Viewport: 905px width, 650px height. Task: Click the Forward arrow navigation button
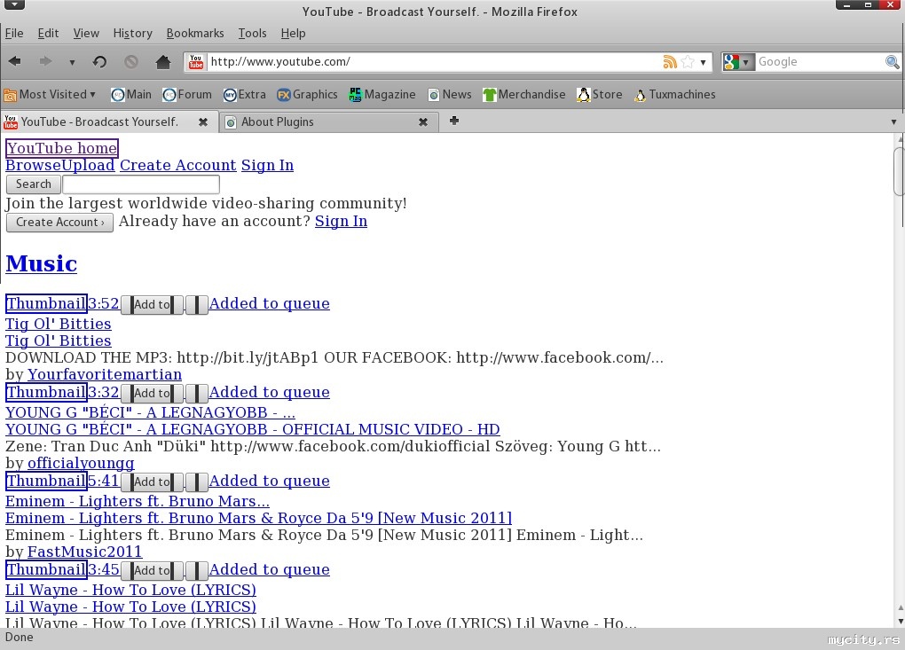coord(45,61)
